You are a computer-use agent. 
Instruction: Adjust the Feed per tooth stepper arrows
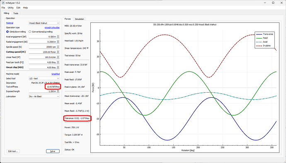click(58, 62)
